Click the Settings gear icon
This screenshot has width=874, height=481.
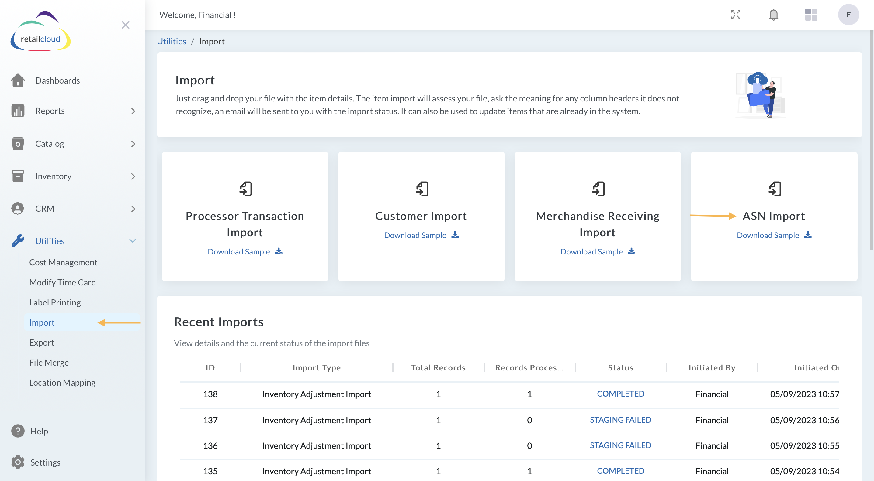coord(18,462)
